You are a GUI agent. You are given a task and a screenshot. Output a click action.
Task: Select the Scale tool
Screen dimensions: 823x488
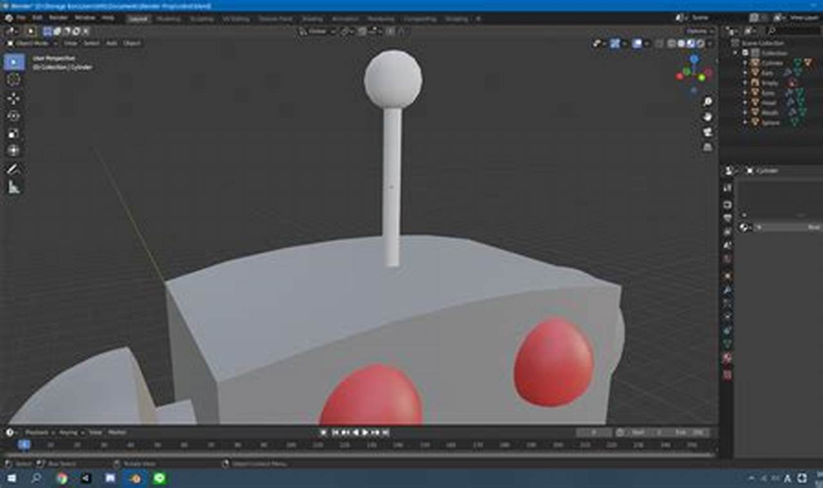pyautogui.click(x=14, y=134)
